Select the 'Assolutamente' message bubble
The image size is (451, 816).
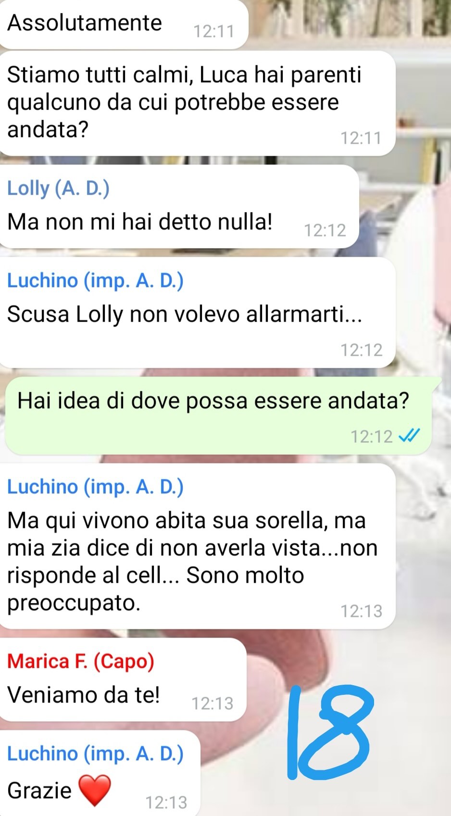pos(124,24)
